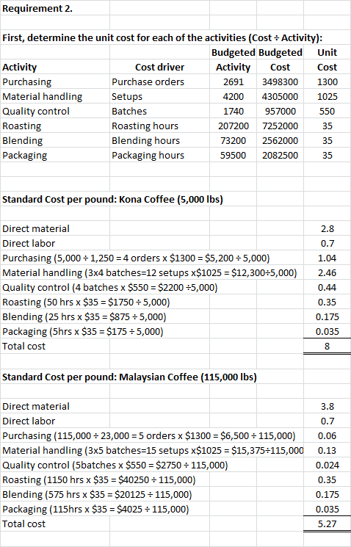Image resolution: width=351 pixels, height=547 pixels.
Task: Select the budgeted cost value 2082500
Action: tap(280, 155)
